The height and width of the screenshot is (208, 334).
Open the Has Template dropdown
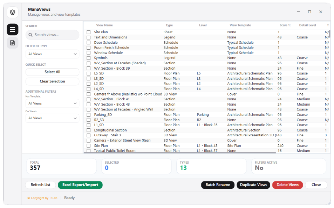[x=53, y=103]
